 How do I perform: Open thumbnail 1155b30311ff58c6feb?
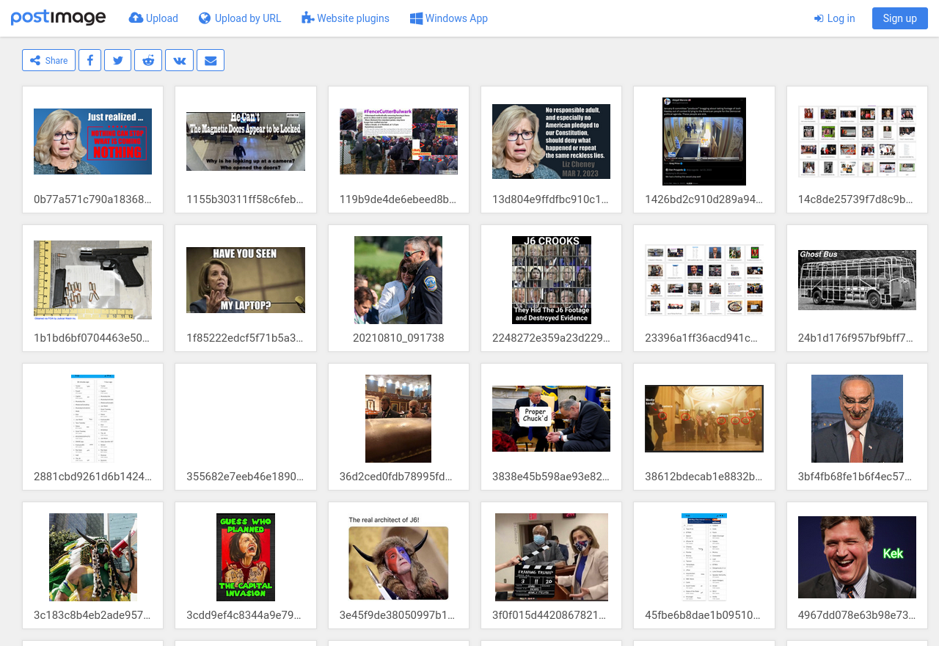(x=246, y=142)
